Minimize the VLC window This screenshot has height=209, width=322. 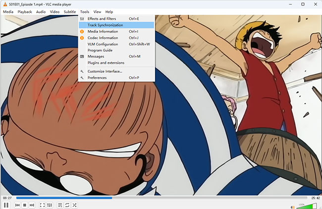pyautogui.click(x=290, y=4)
